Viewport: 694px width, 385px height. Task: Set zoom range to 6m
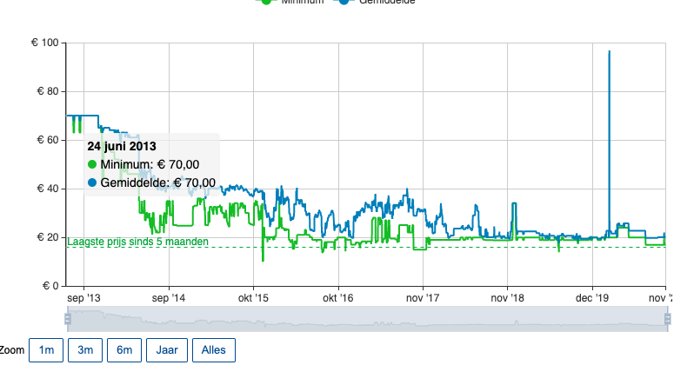click(x=123, y=350)
